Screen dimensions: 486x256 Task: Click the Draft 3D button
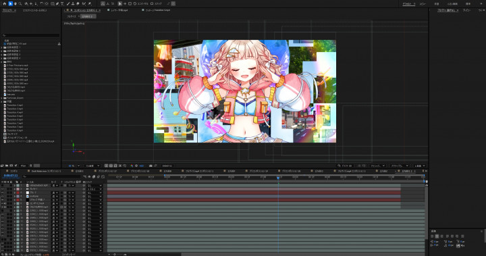[x=345, y=165]
